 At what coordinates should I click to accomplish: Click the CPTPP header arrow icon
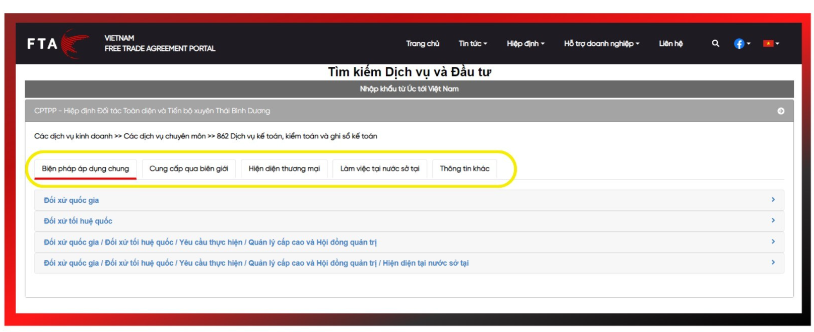coord(781,111)
